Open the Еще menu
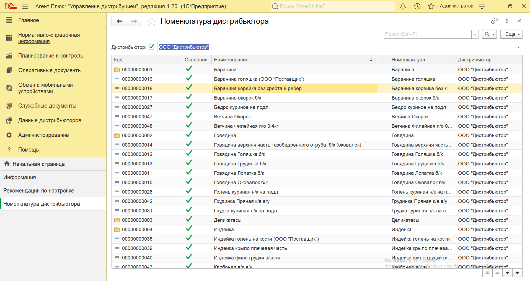Screen dimensions: 530x281 (x=511, y=34)
